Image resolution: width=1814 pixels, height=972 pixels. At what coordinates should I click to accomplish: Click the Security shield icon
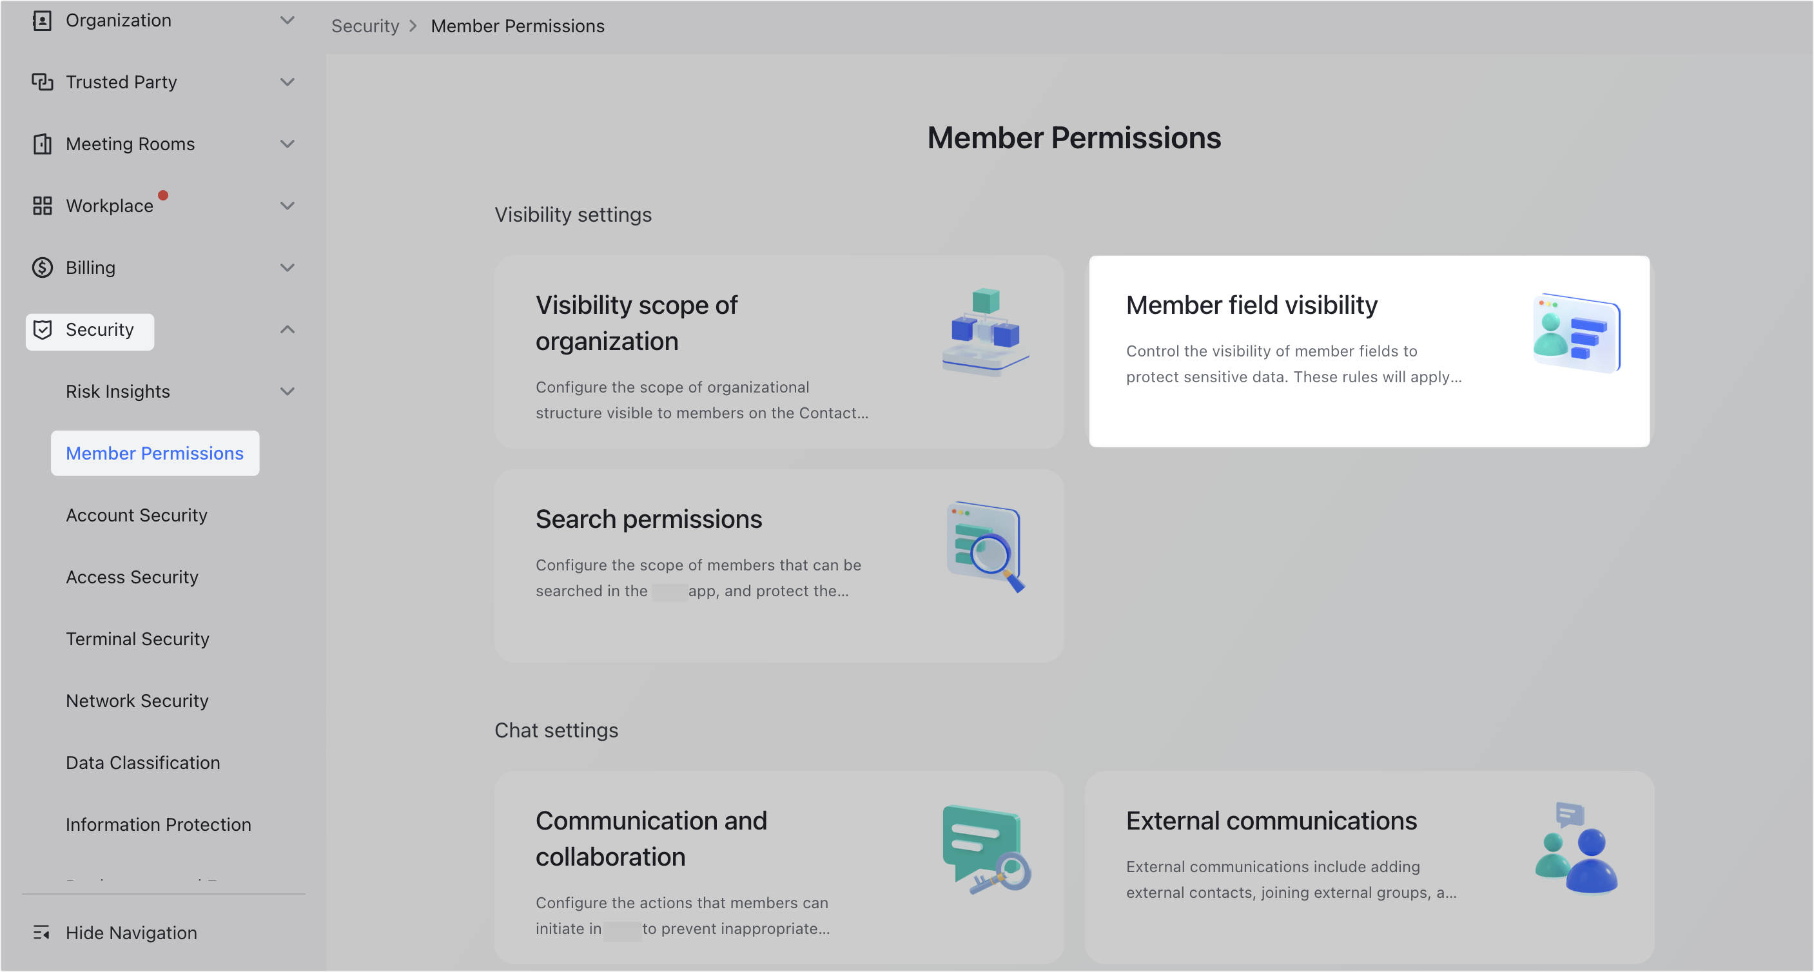coord(43,329)
